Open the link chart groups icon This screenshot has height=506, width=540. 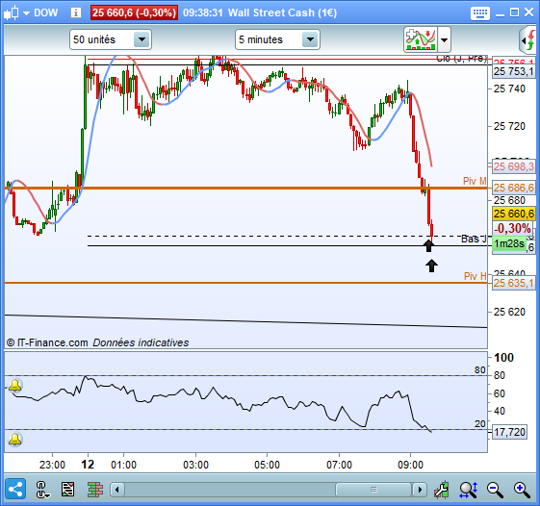coord(41,490)
